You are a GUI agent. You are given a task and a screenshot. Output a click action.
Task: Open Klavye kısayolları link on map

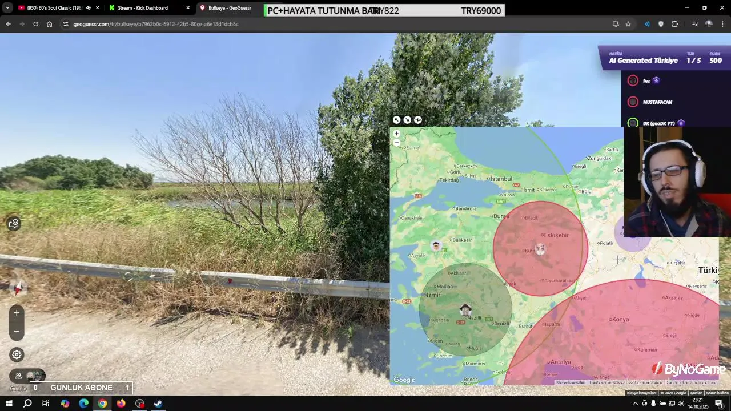click(571, 382)
